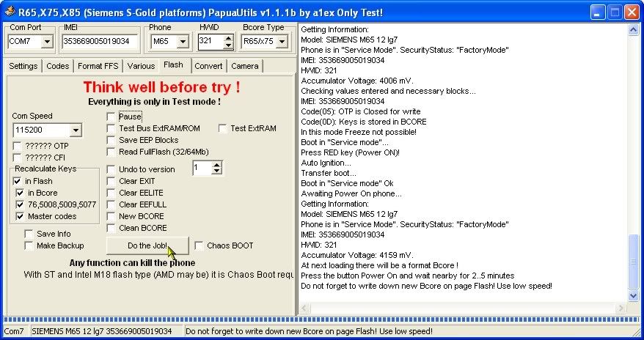Enable the Make Backup checkbox
The width and height of the screenshot is (644, 340).
coord(29,245)
